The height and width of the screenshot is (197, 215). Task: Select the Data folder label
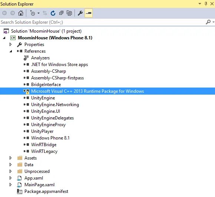29,165
